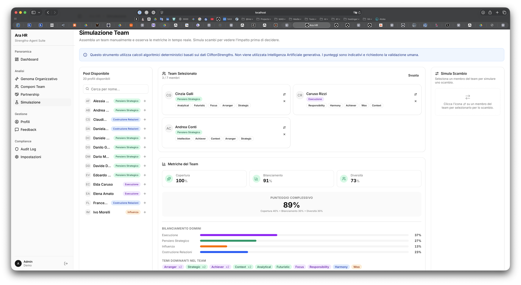This screenshot has width=521, height=285.
Task: Click swap icon on Cinzia Galli card
Action: 284,94
